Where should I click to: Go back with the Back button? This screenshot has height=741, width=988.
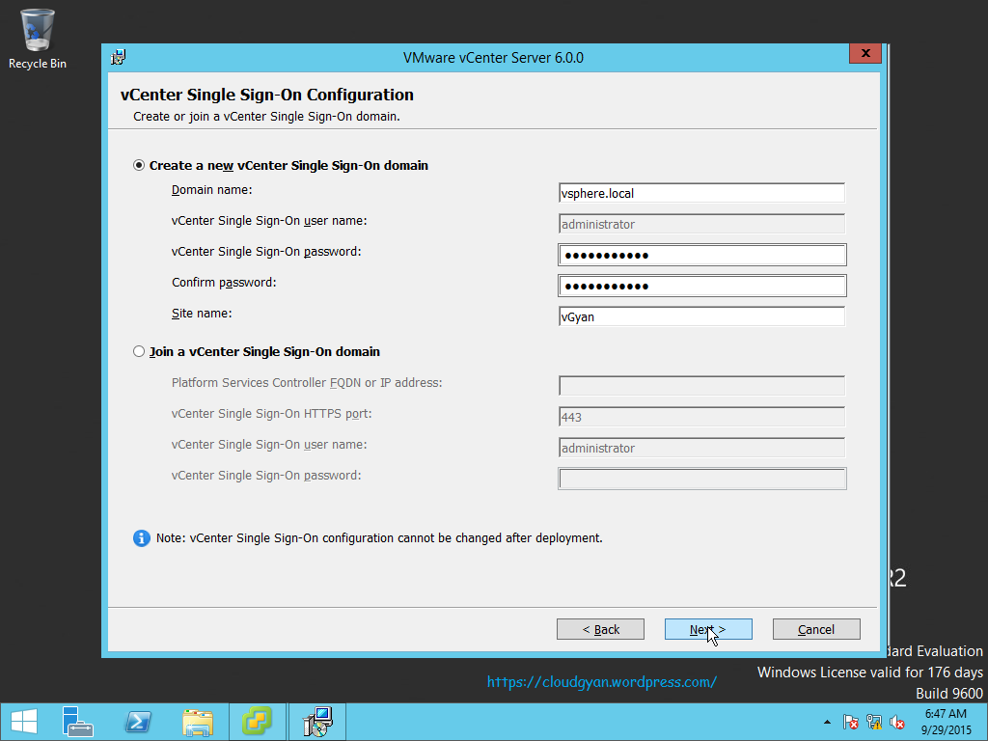pyautogui.click(x=600, y=628)
